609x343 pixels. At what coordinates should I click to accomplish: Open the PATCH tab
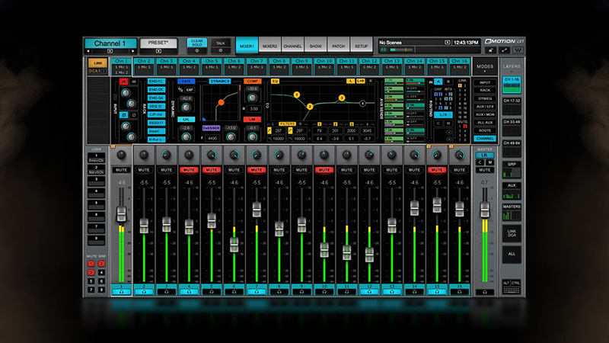coord(338,46)
